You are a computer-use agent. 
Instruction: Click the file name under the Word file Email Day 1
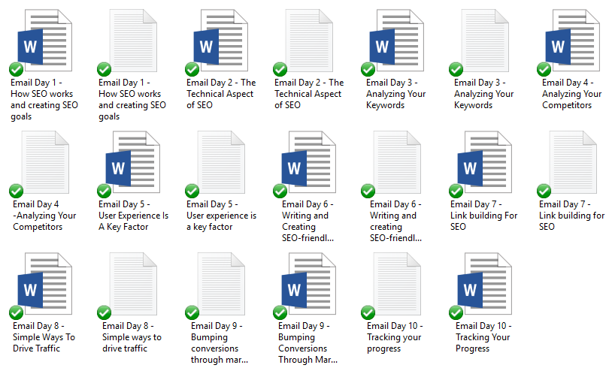[44, 99]
